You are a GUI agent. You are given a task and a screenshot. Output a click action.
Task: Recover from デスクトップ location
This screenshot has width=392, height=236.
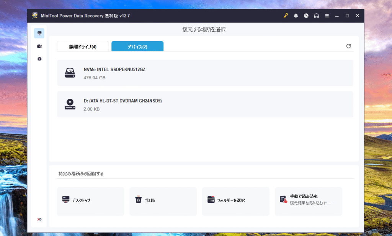(x=90, y=201)
